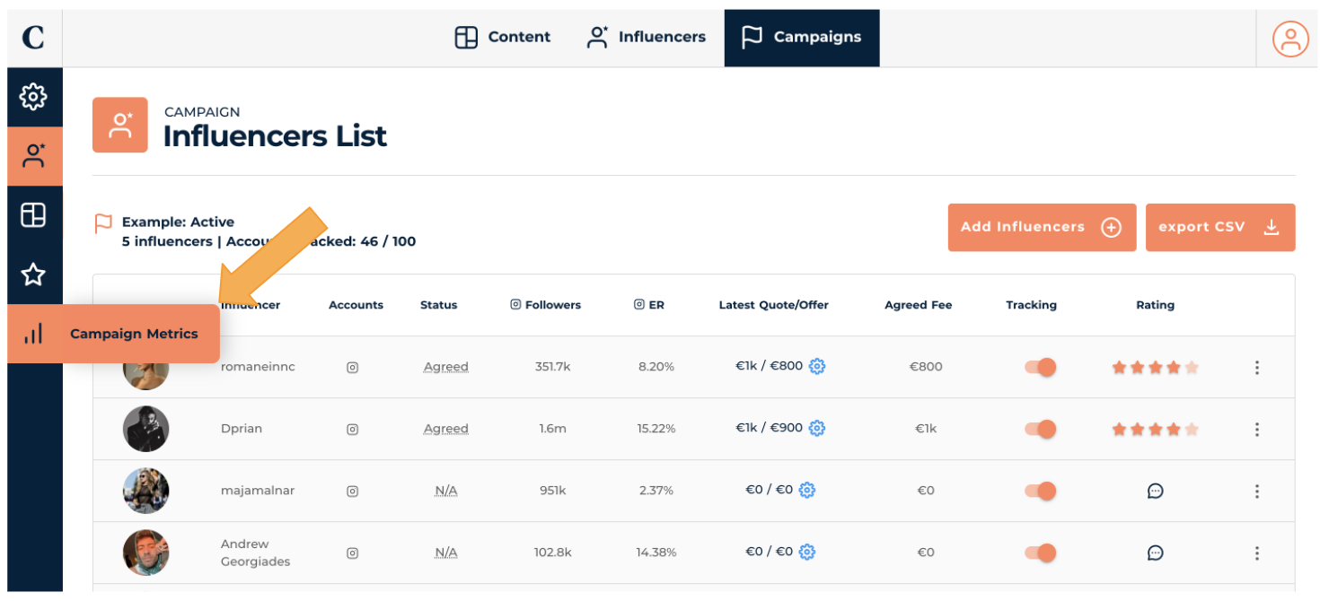Toggle tracking off for Dprian

click(x=1040, y=429)
